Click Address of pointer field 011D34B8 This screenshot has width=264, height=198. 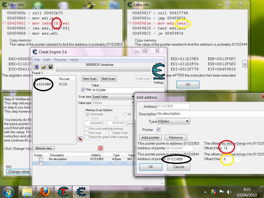[180, 159]
